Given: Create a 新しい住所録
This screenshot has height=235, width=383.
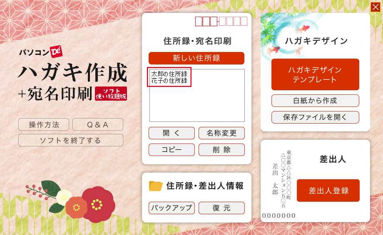Looking at the screenshot, I should 196,58.
